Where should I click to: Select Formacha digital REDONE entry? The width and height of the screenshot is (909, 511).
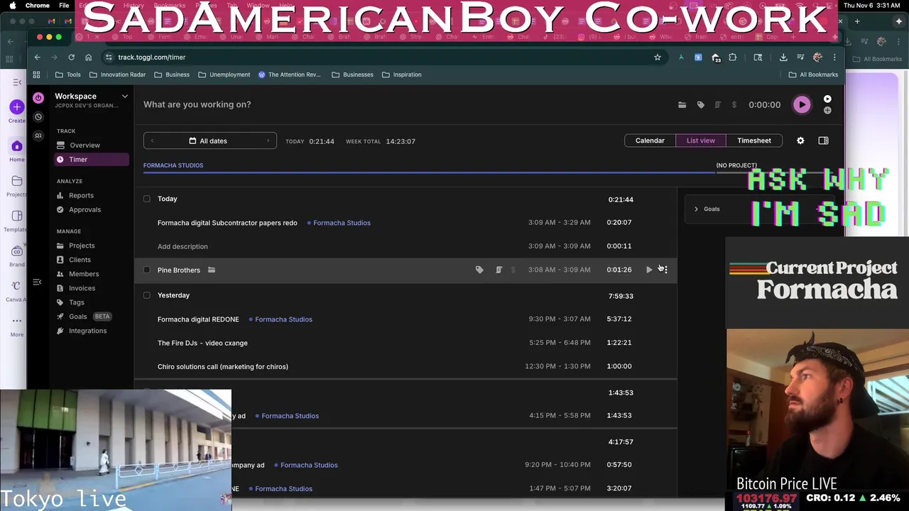[x=198, y=319]
